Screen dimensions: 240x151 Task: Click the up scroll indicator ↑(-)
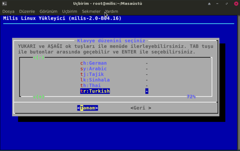point(39,57)
